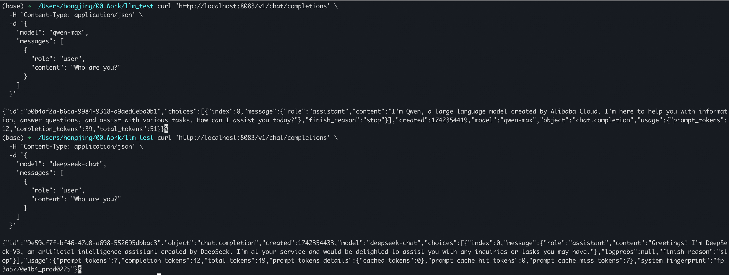Click the inverted % marker after the qwen-max response
This screenshot has width=729, height=275.
click(166, 129)
